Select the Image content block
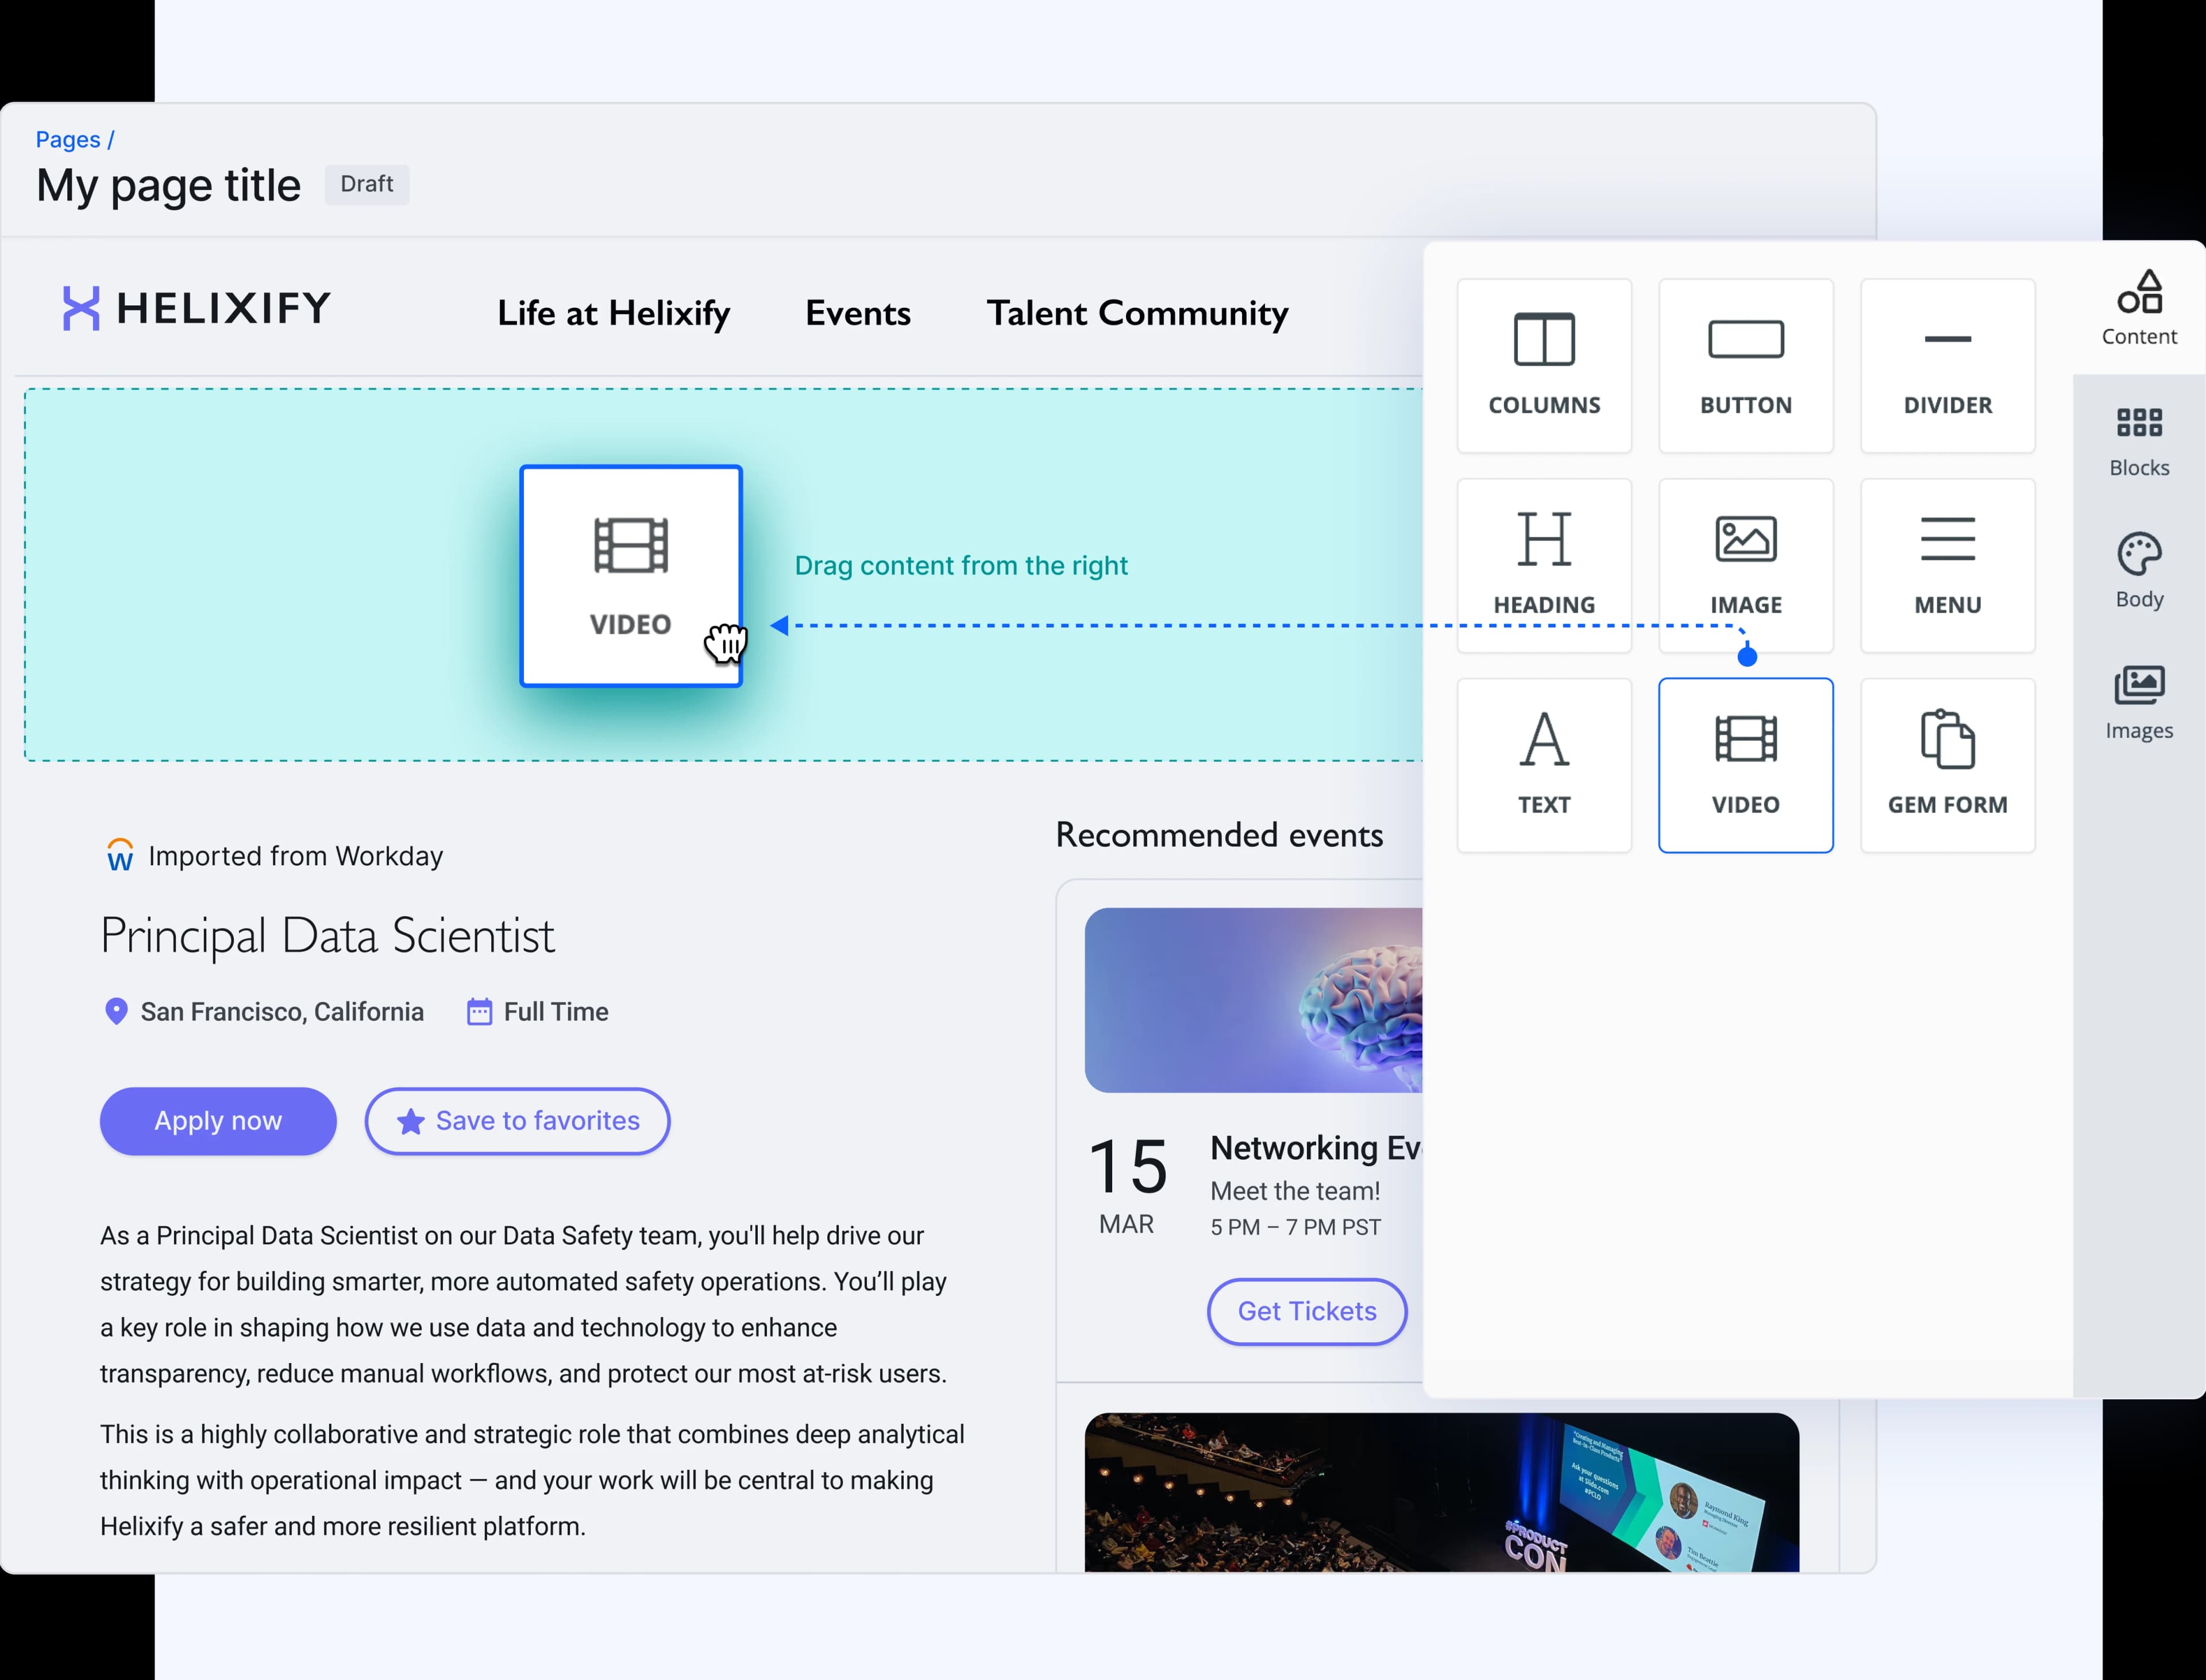The height and width of the screenshot is (1680, 2206). click(1745, 565)
